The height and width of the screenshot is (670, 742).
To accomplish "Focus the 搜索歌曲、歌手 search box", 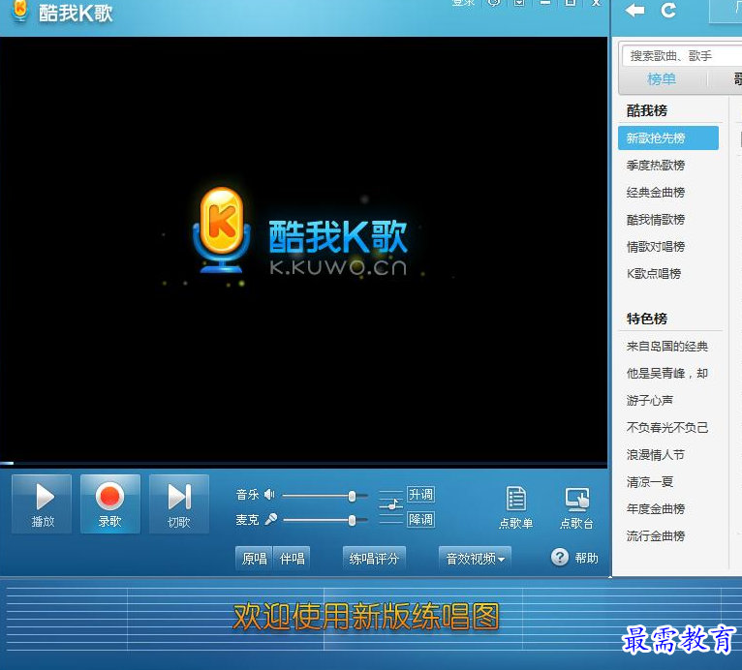I will (681, 56).
